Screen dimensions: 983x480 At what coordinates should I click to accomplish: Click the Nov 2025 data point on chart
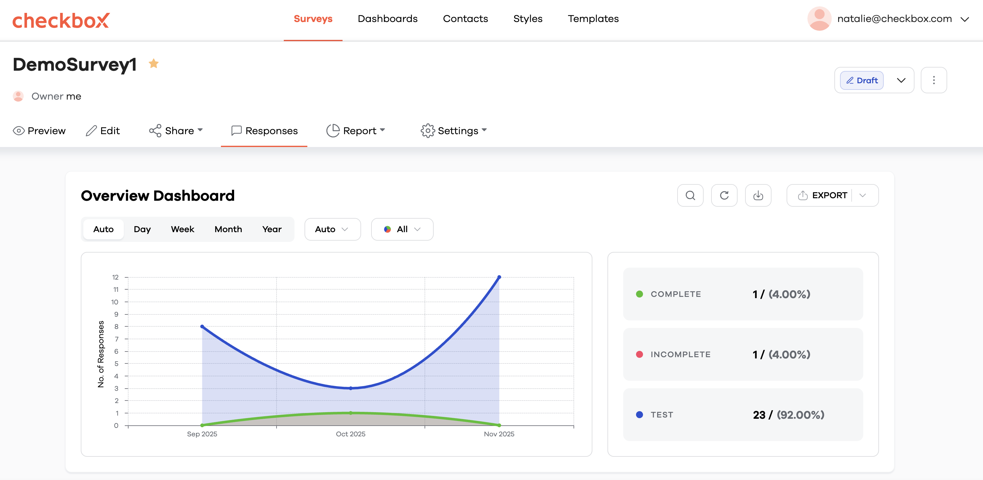(x=499, y=277)
